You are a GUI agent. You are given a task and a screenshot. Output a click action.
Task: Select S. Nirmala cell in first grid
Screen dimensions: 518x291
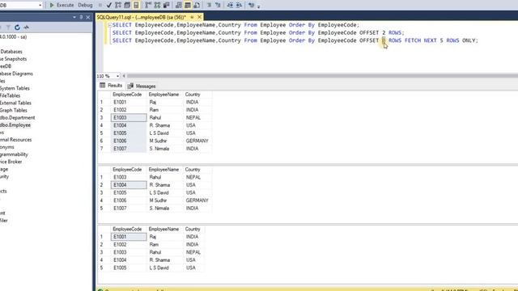pyautogui.click(x=165, y=149)
